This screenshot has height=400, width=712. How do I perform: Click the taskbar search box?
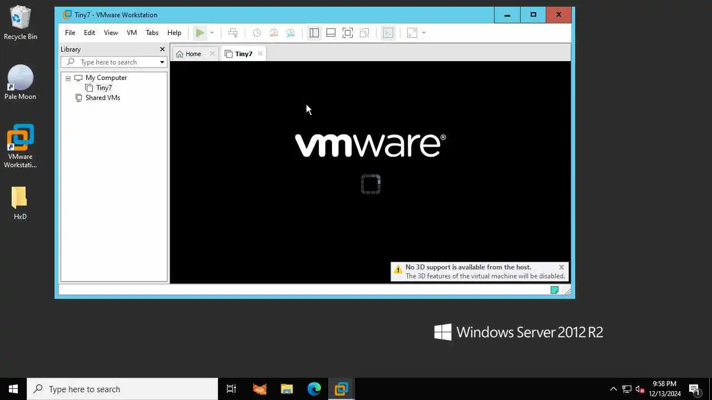pos(122,389)
